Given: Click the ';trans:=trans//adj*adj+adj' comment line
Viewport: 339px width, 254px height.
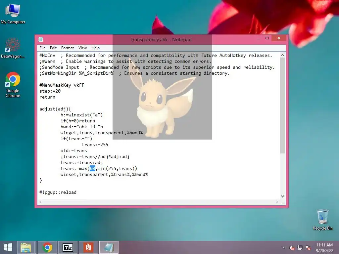Looking at the screenshot, I should point(95,156).
